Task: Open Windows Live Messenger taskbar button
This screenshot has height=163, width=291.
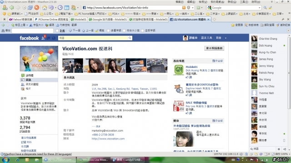Action: pyautogui.click(x=93, y=160)
